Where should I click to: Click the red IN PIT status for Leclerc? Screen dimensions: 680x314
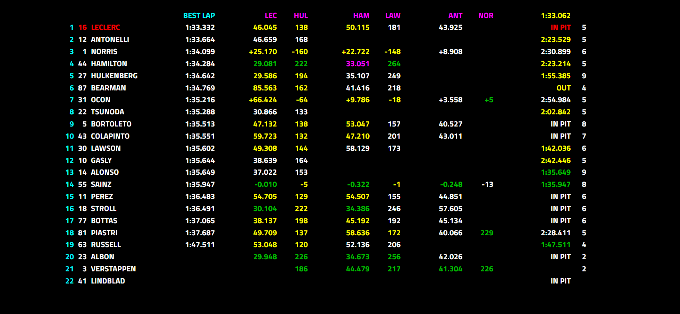click(561, 27)
